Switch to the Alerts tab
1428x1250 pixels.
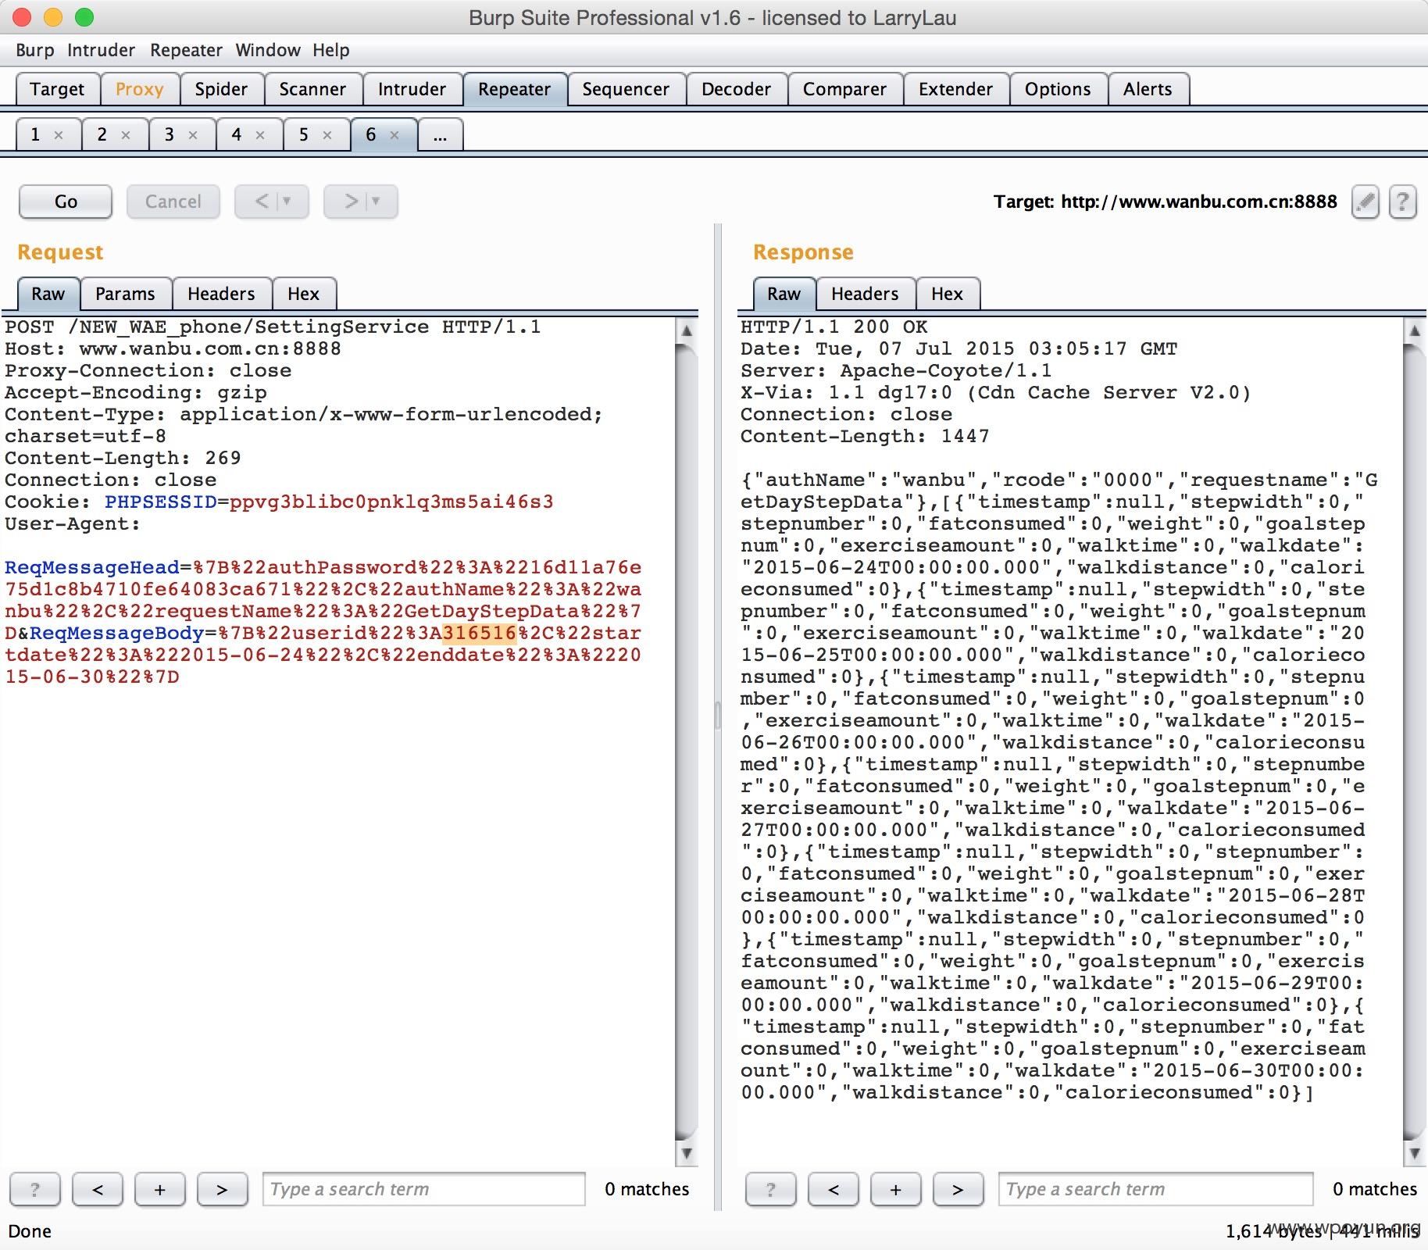(x=1148, y=89)
